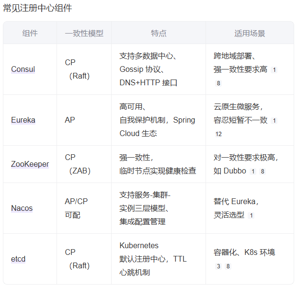Open citation 1 after 如 Dubbo
The image size is (298, 287).
click(253, 172)
